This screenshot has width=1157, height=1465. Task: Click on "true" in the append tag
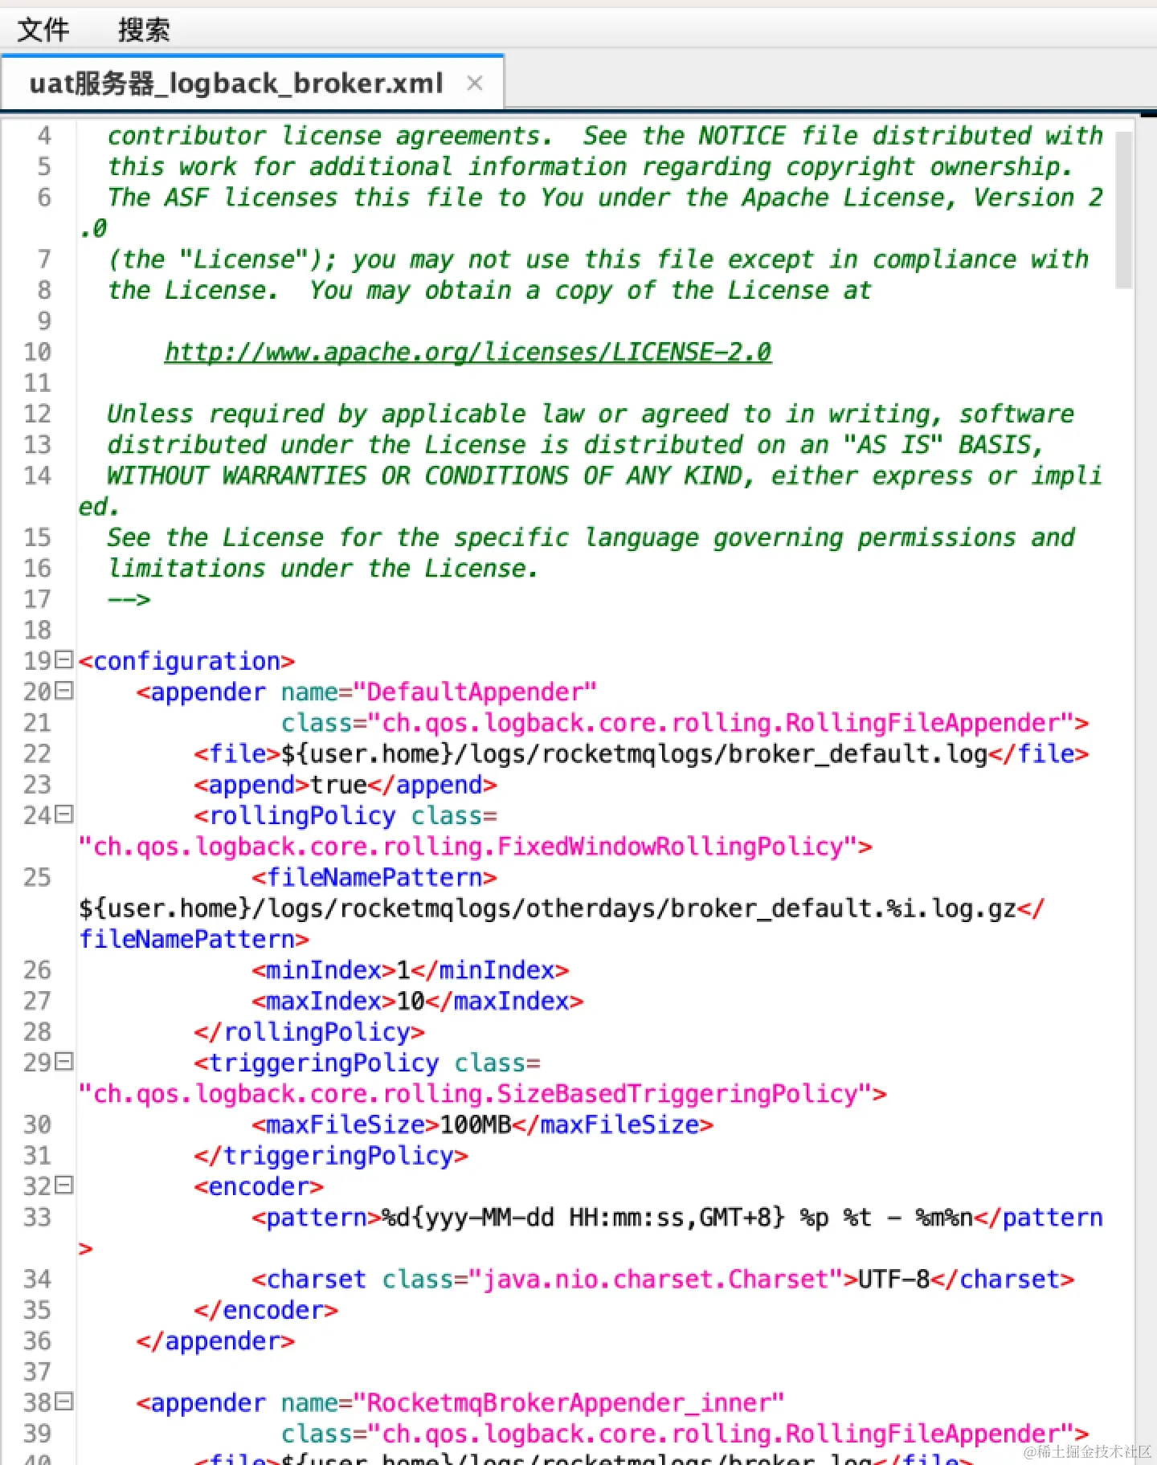338,785
